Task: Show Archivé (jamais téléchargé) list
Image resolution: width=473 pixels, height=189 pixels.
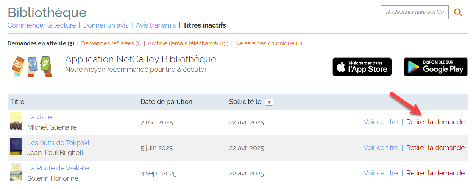Action: pos(188,43)
